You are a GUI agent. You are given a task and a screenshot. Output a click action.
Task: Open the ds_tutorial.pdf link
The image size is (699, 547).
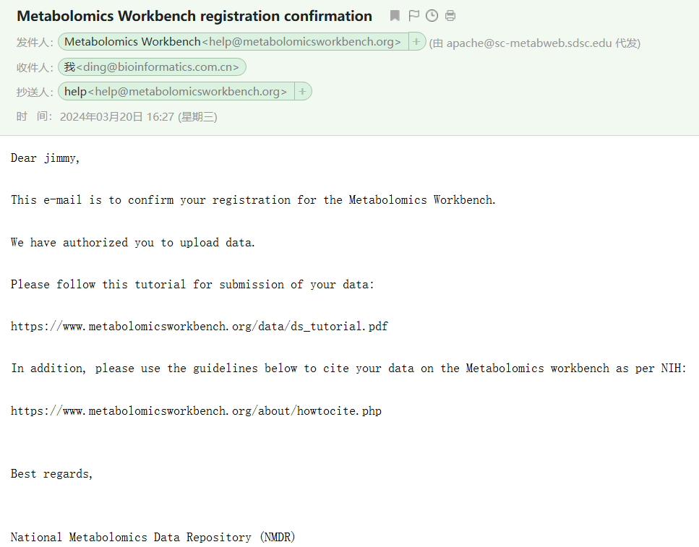point(199,327)
